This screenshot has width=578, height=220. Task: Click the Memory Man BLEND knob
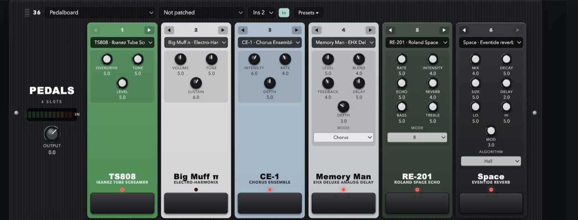point(359,59)
